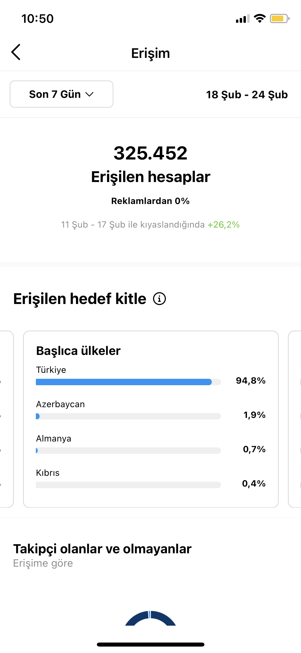
Task: Click the chevron next to Son 7 Gün
Action: (x=89, y=94)
